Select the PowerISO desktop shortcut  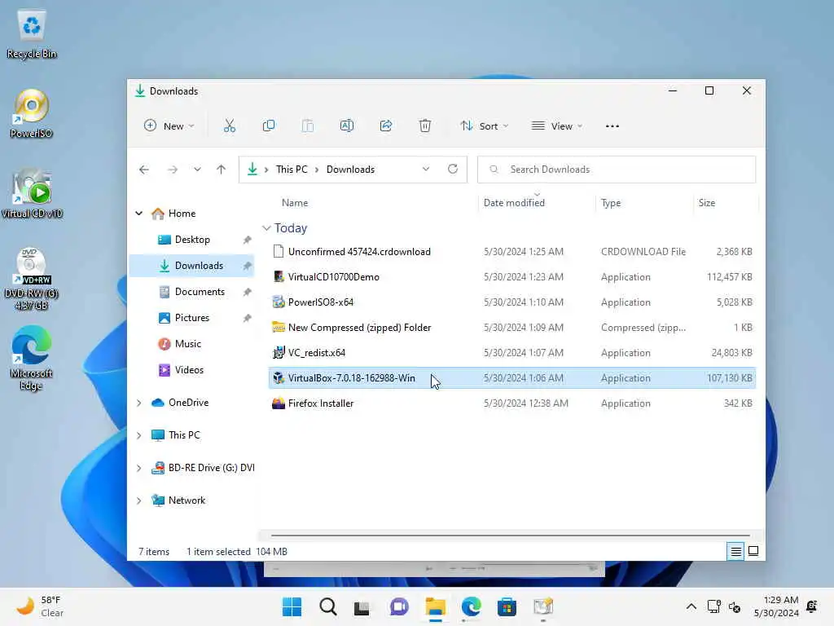click(32, 114)
